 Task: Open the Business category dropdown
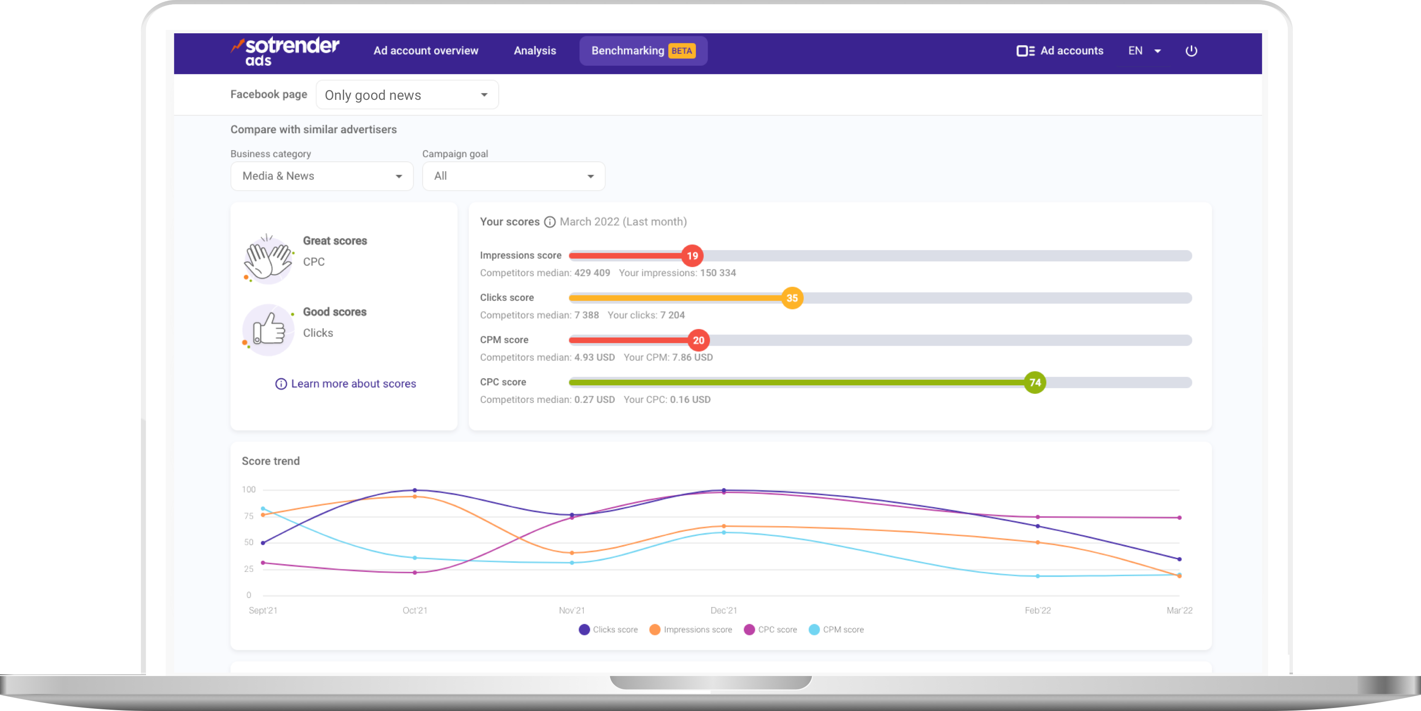click(322, 176)
